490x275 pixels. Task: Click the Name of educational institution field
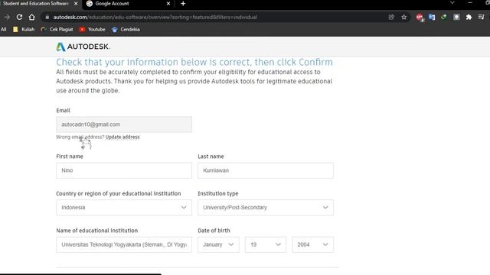pos(124,244)
